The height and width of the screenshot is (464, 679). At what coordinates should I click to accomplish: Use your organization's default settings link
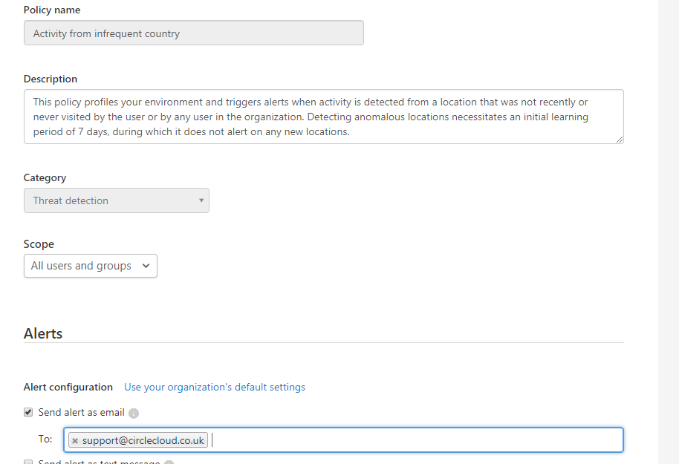point(215,387)
